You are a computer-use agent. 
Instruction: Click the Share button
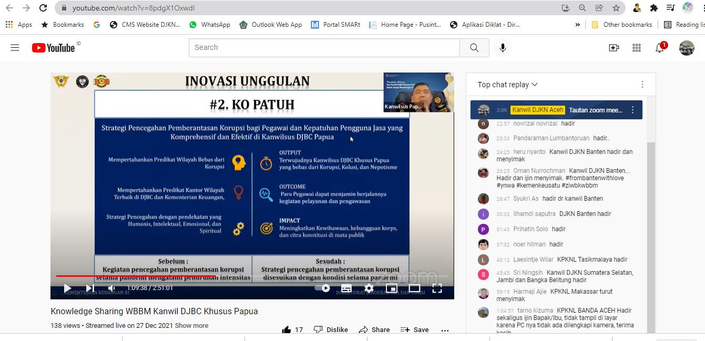coord(374,330)
